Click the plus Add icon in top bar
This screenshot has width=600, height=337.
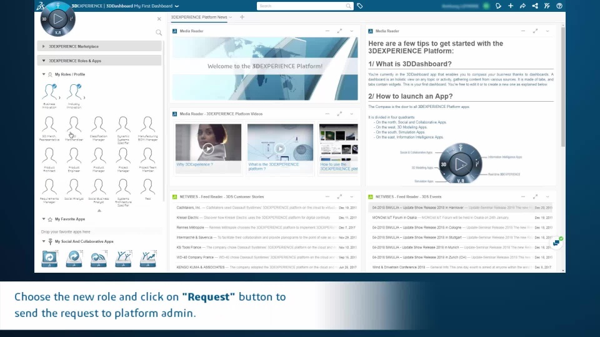coord(511,6)
